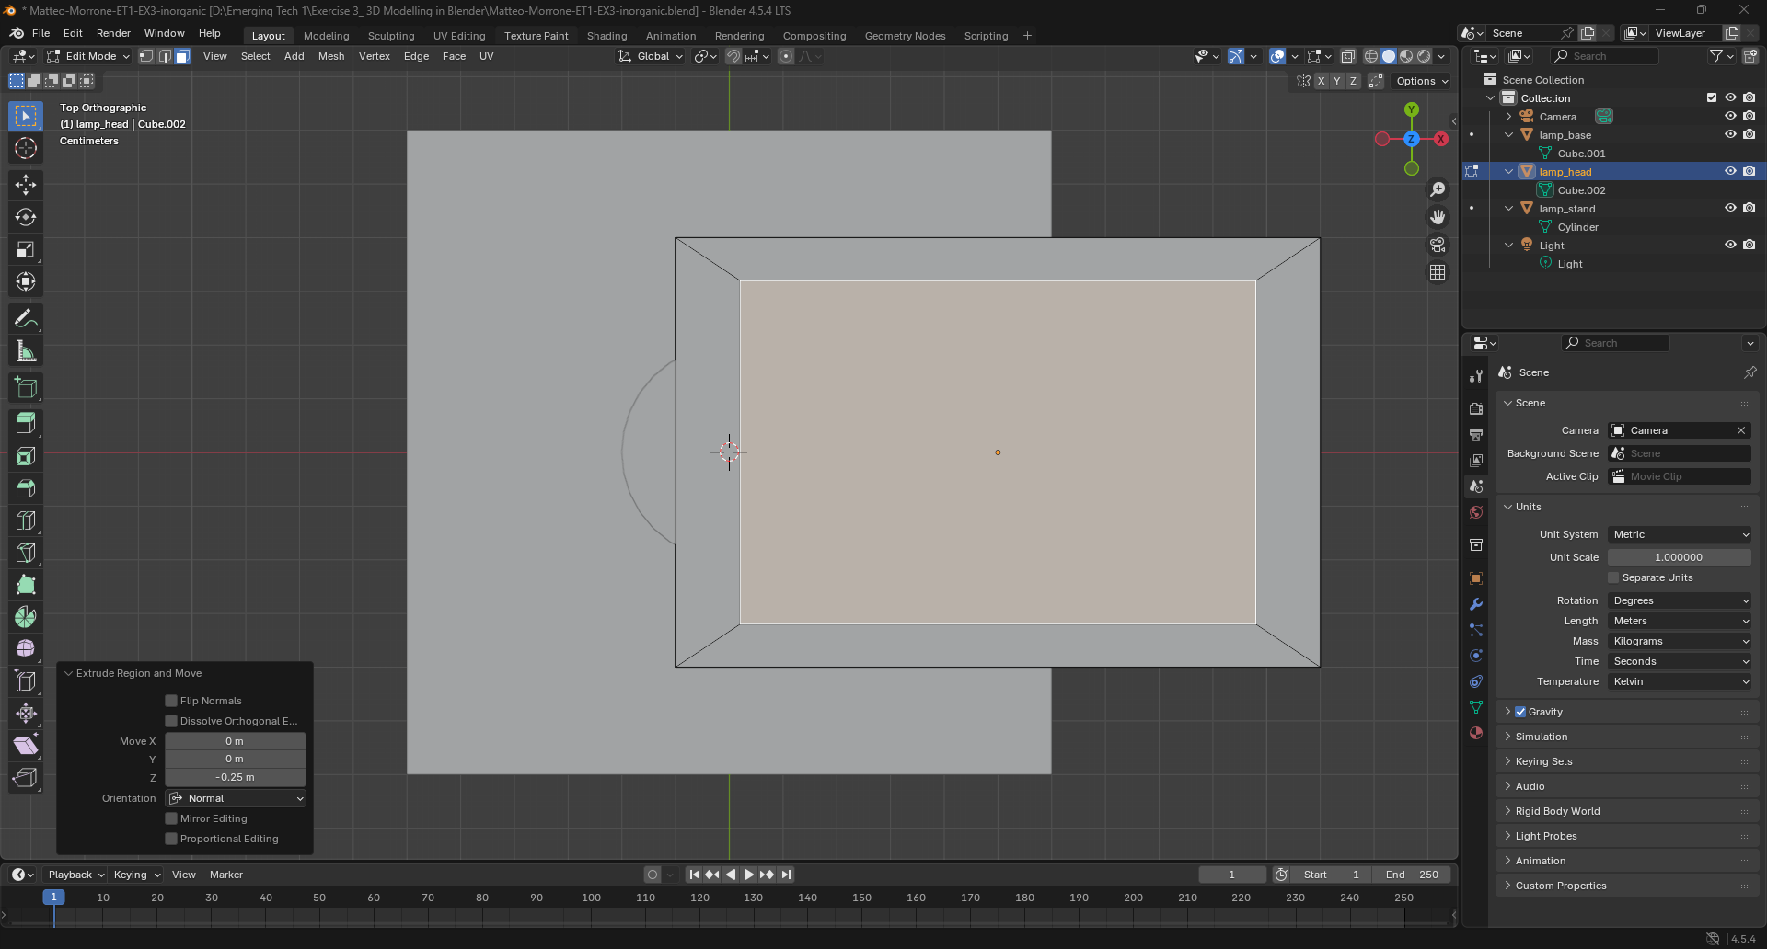This screenshot has height=949, width=1767.
Task: Toggle camera view in viewport
Action: pyautogui.click(x=1438, y=245)
